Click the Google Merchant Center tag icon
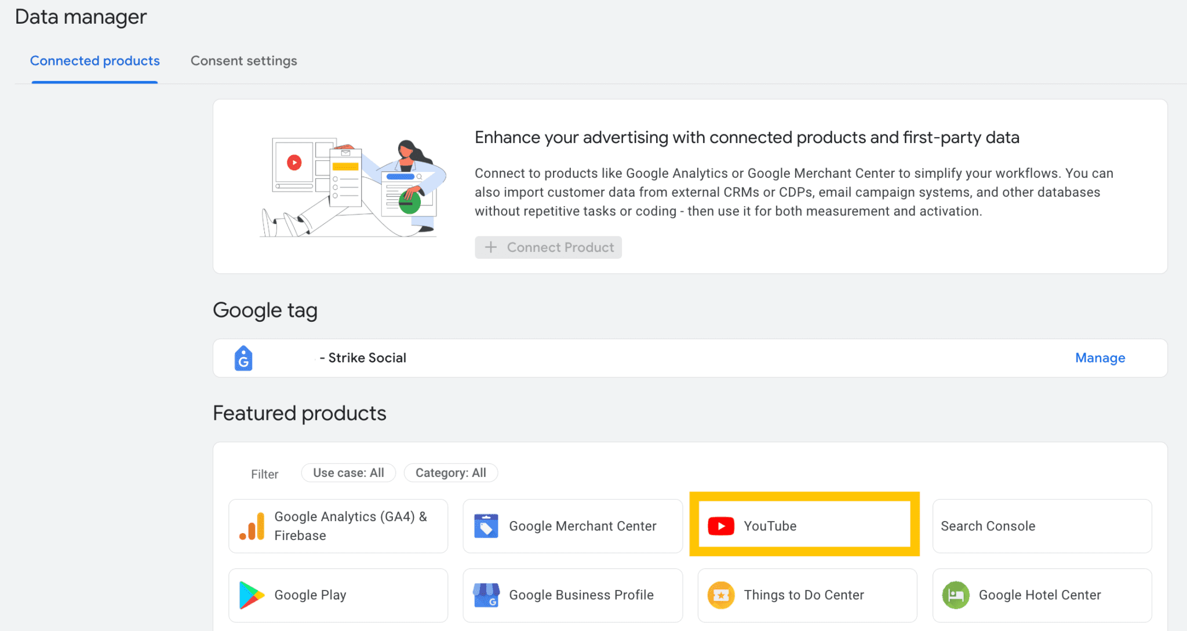Screen dimensions: 1187x631 click(x=486, y=526)
